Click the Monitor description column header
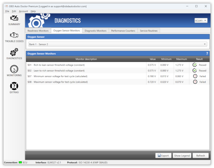Viewport: 214px width, 168px height. [x=86, y=59]
